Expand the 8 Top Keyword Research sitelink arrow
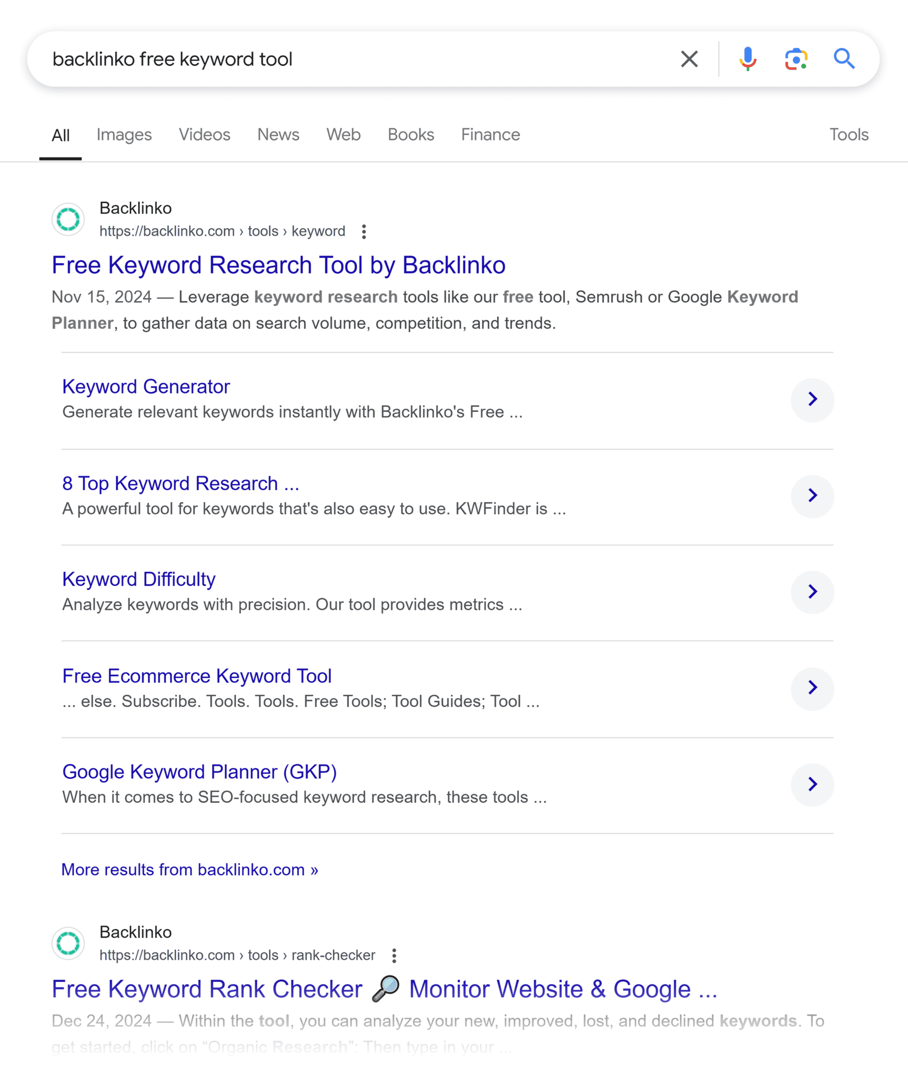Image resolution: width=908 pixels, height=1077 pixels. point(812,495)
